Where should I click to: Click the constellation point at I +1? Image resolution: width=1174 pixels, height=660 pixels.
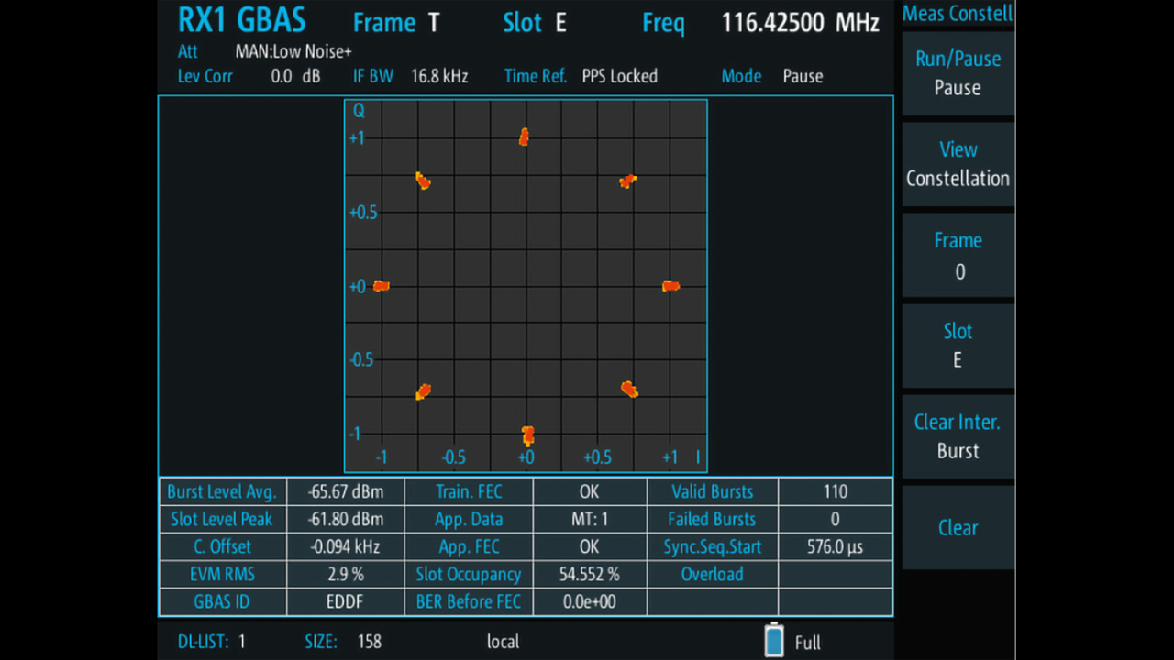670,286
